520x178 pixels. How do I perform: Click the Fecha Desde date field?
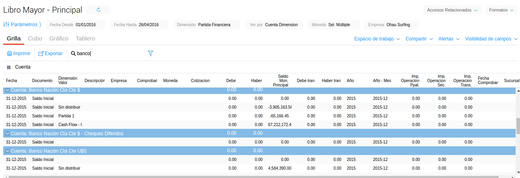(86, 25)
